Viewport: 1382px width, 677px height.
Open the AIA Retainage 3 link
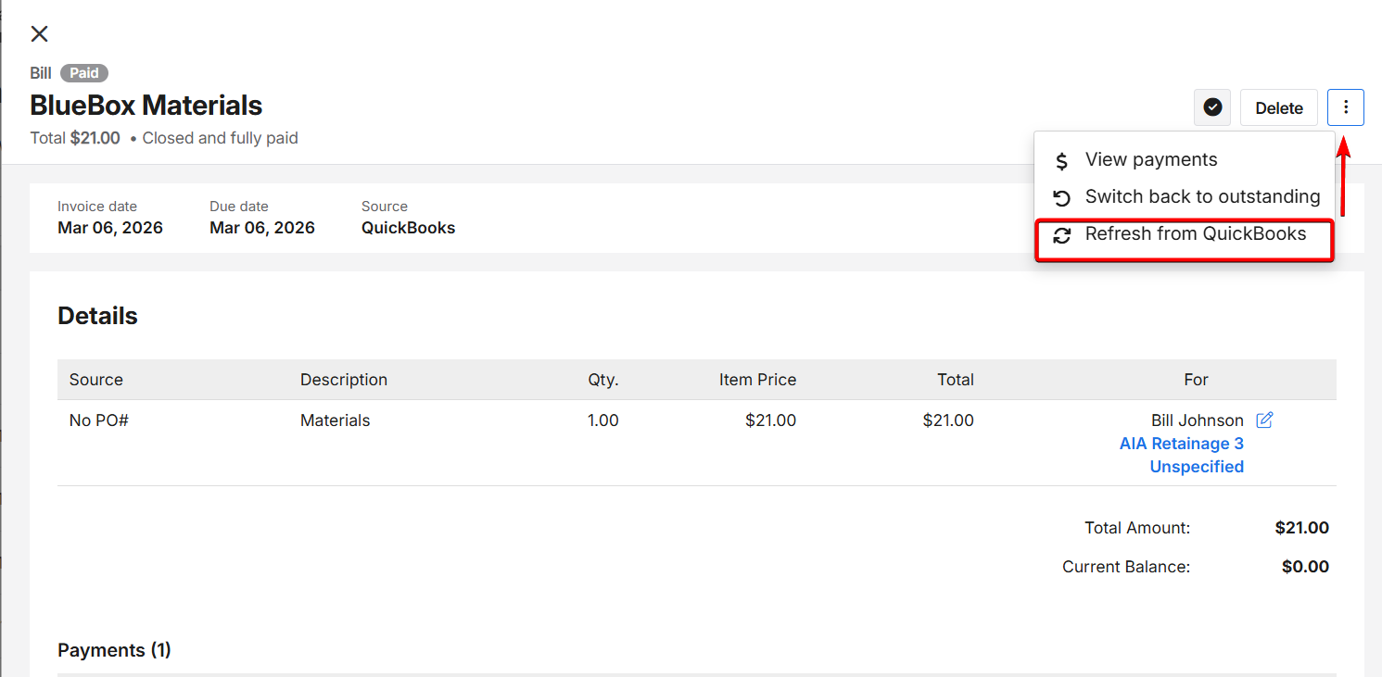tap(1181, 444)
